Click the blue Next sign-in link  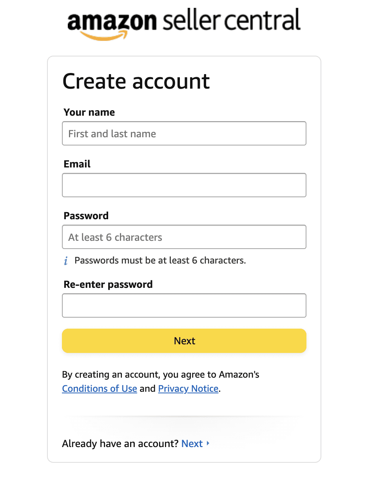(192, 444)
